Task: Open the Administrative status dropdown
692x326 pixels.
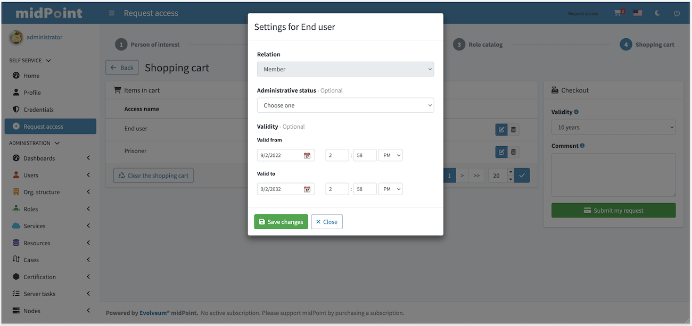Action: [345, 105]
